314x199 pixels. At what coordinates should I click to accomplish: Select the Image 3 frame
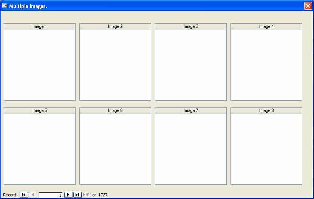pos(191,65)
